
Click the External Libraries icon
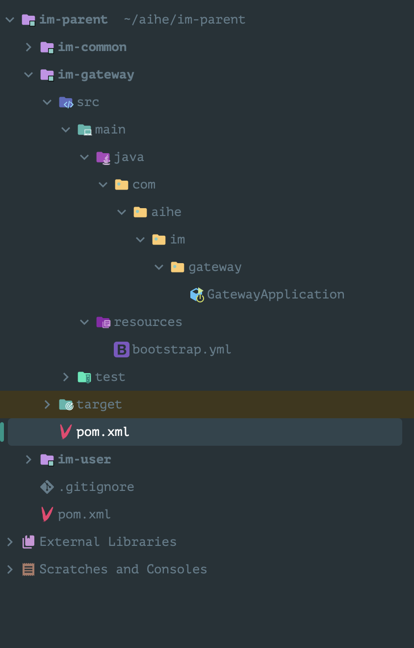[28, 542]
